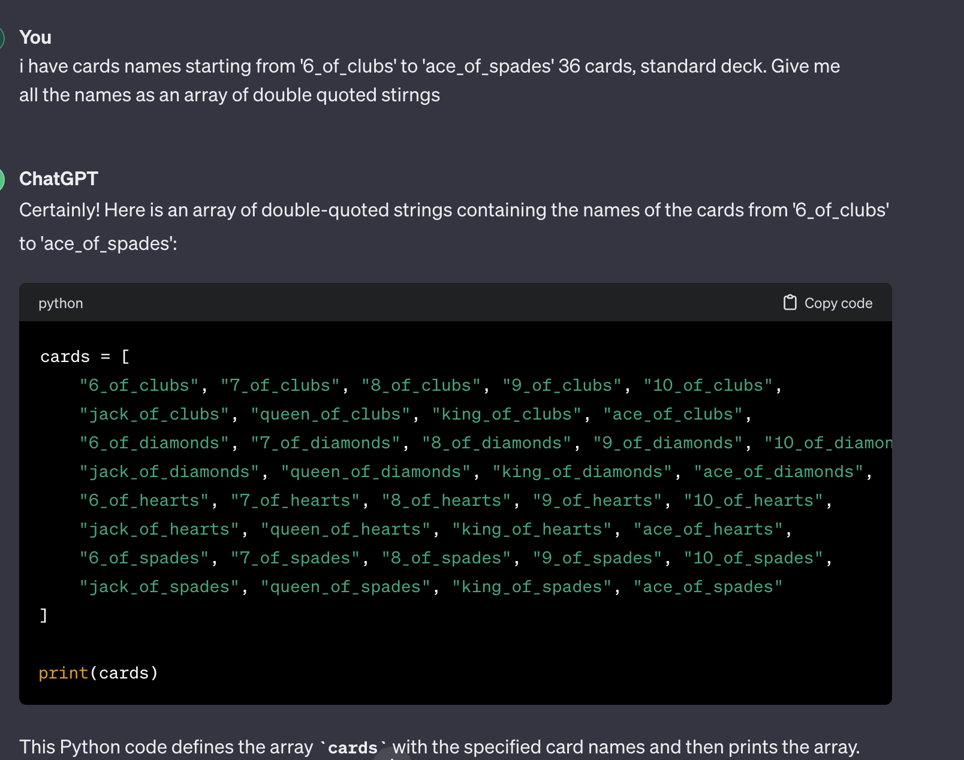Click the "6_of_clubs" string in the code
Image resolution: width=964 pixels, height=760 pixels.
(139, 385)
